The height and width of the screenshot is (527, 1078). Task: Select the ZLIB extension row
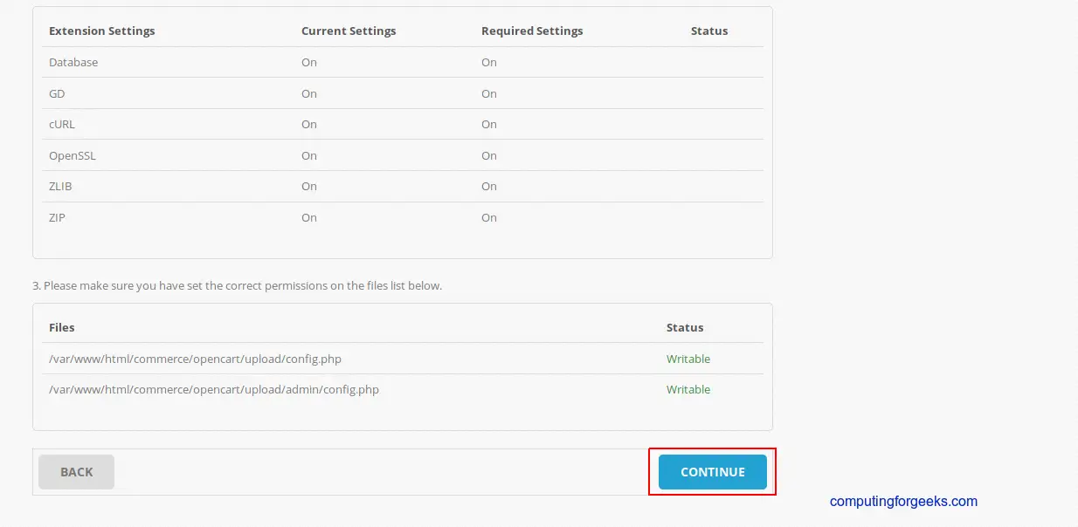(x=60, y=186)
